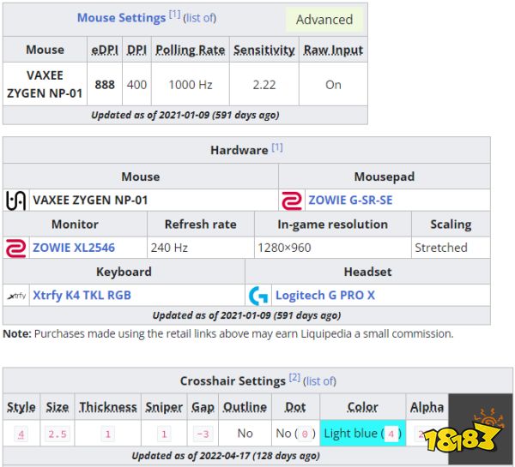Screen dimensions: 515x467
Task: Open the [2] reference next to Crosshair Settings
Action: click(x=294, y=378)
